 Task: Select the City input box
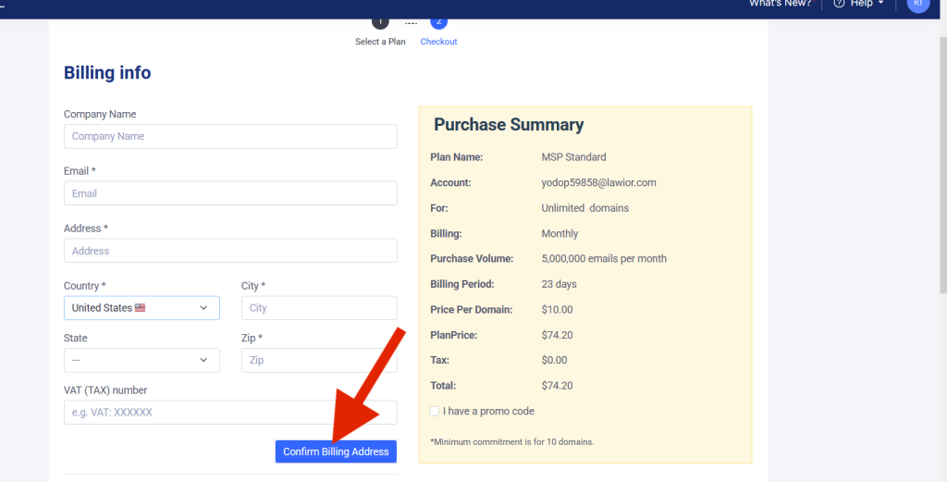[318, 308]
